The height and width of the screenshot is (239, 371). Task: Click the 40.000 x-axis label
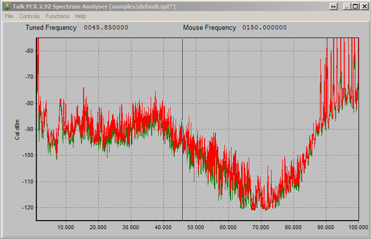(163, 227)
